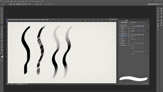Viewport: 163px width, 92px height.
Task: Open the Window menu
Action: click(x=38, y=2)
